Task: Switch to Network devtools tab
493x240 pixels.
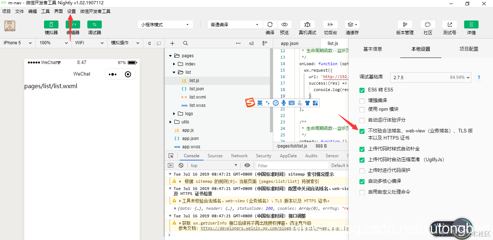Action: (x=239, y=156)
